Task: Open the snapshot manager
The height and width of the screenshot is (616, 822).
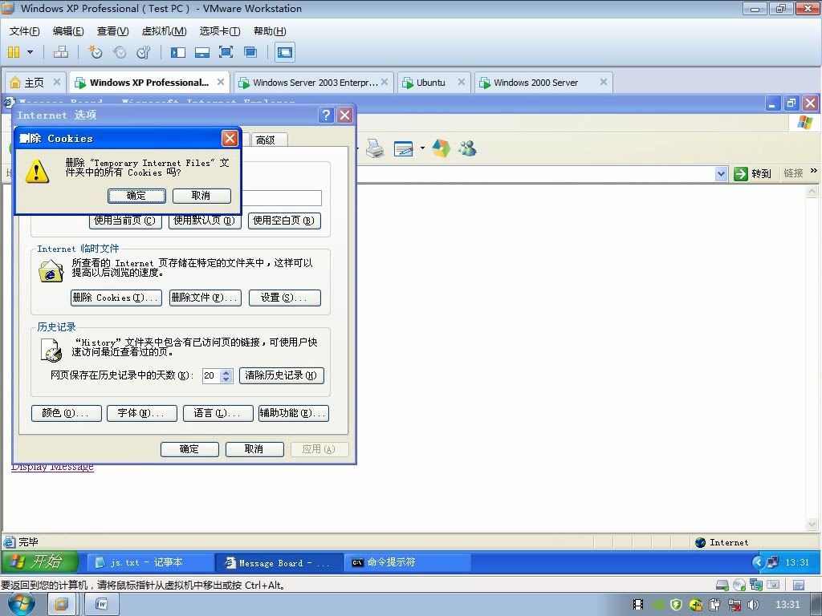Action: 143,52
